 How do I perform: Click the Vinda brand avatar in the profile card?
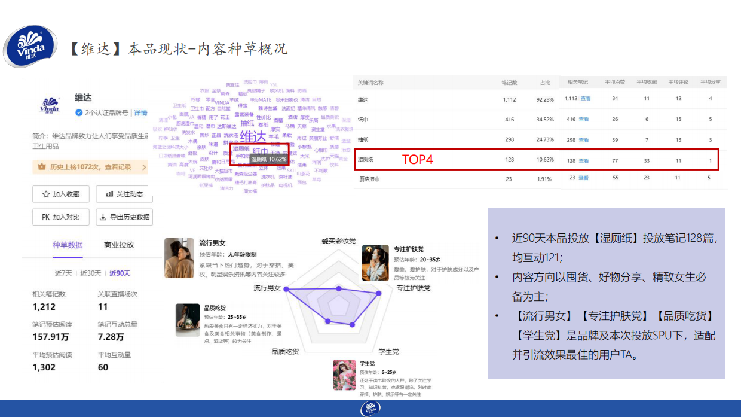click(49, 104)
